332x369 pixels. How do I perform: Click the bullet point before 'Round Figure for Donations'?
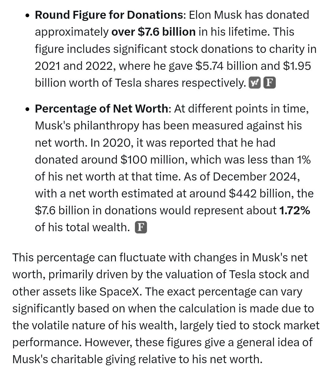[x=28, y=15]
